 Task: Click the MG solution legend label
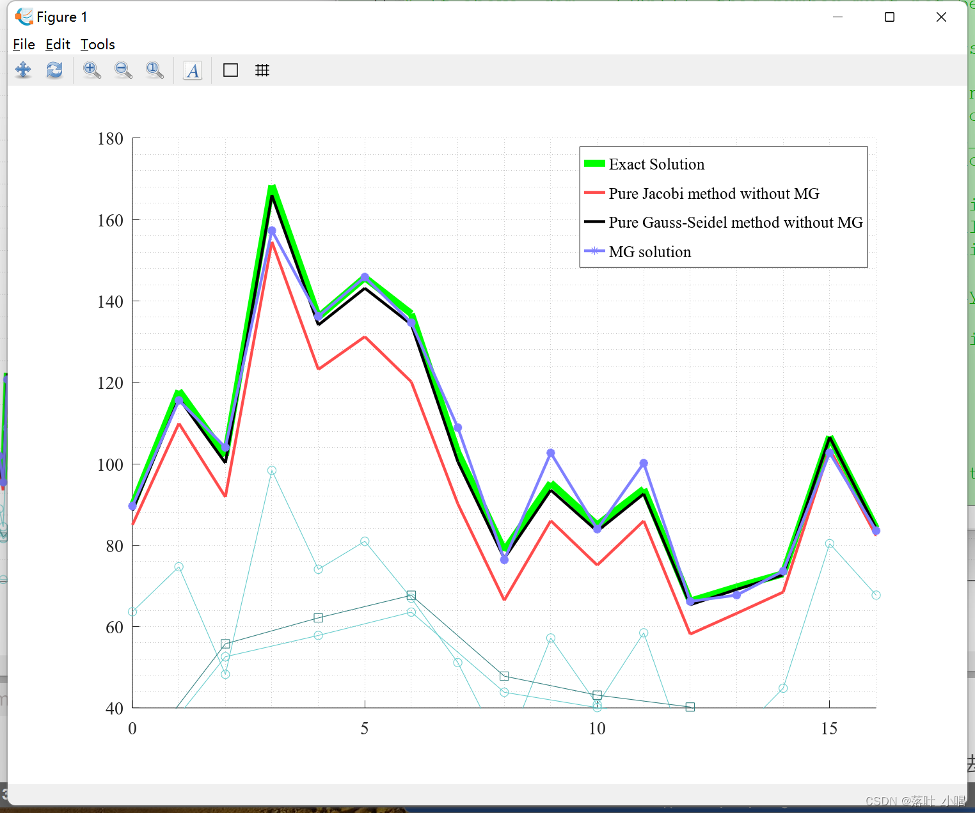pyautogui.click(x=650, y=252)
